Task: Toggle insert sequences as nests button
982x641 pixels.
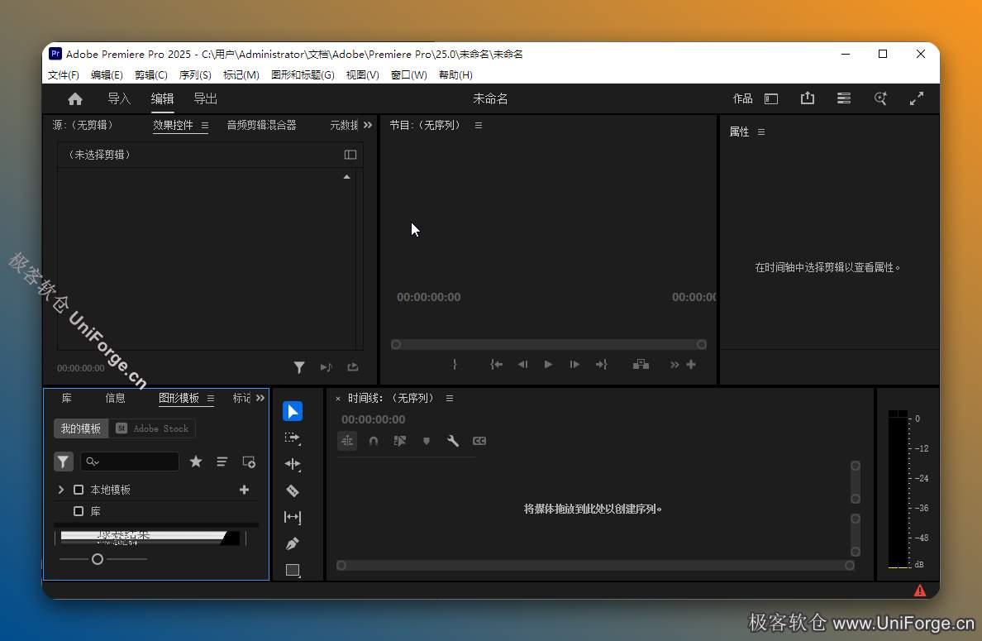Action: coord(347,441)
